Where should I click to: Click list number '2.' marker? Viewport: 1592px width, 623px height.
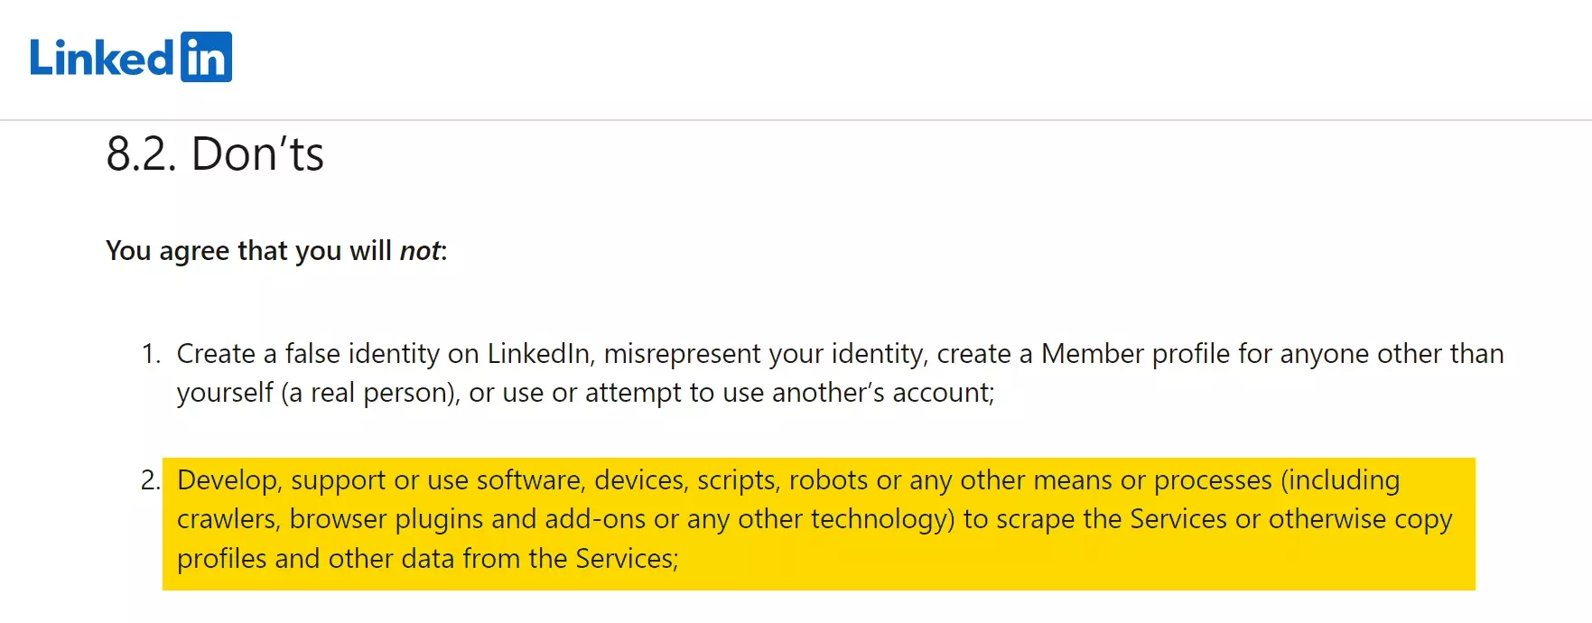151,479
